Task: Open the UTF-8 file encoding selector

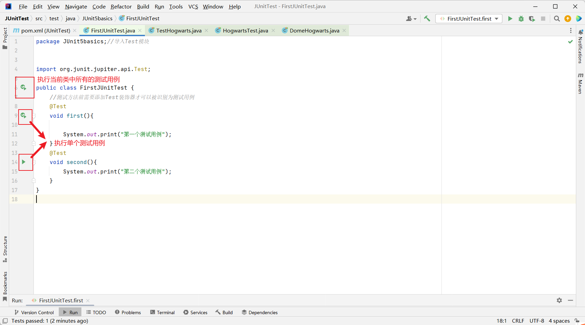Action: point(536,321)
